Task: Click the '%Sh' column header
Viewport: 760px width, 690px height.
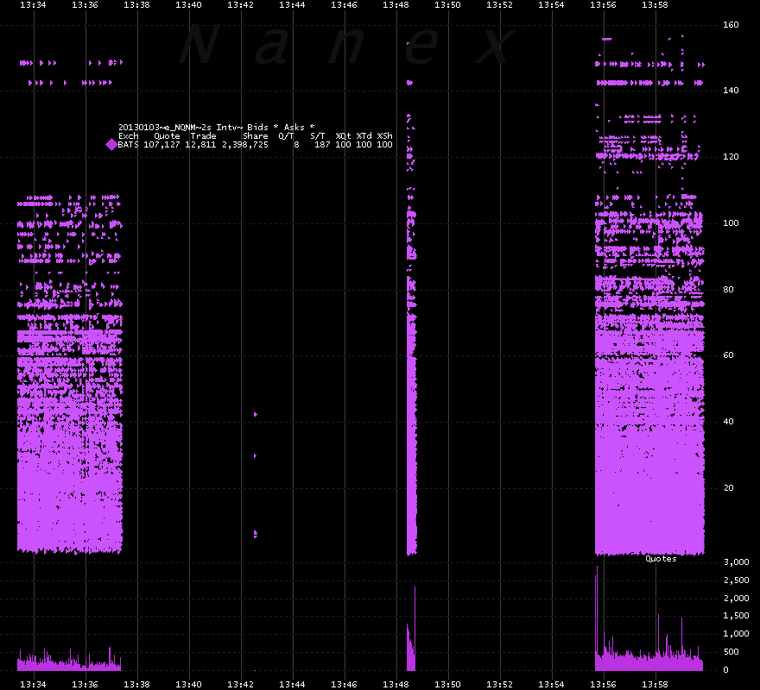Action: (x=385, y=136)
